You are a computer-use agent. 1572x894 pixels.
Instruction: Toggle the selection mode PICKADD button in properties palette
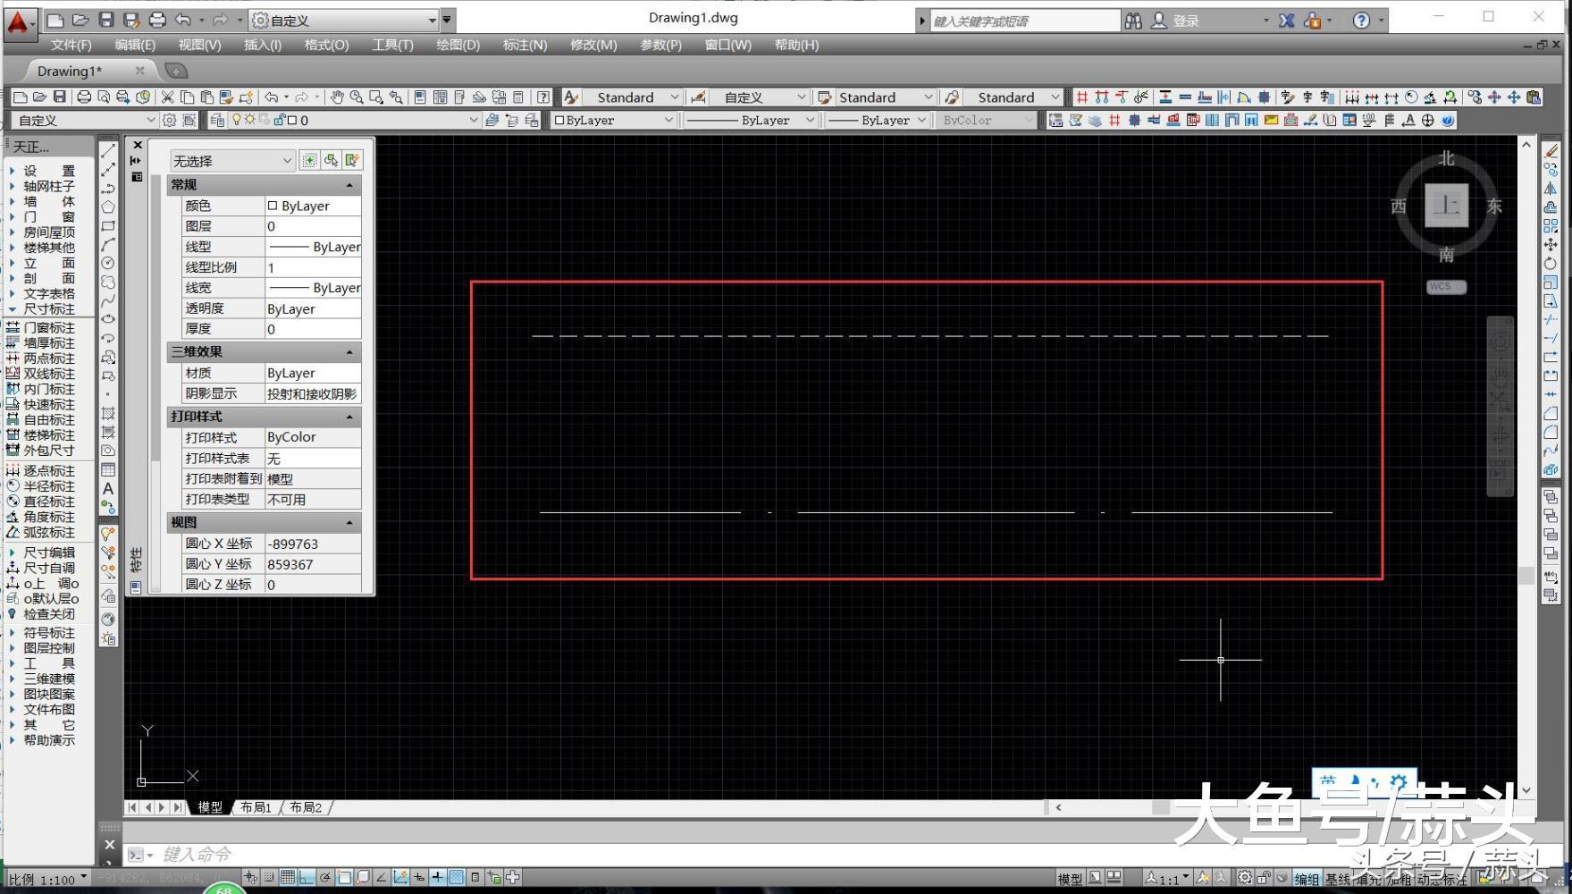tap(309, 160)
